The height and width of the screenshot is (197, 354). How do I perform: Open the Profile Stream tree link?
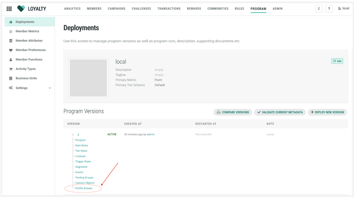(x=84, y=188)
